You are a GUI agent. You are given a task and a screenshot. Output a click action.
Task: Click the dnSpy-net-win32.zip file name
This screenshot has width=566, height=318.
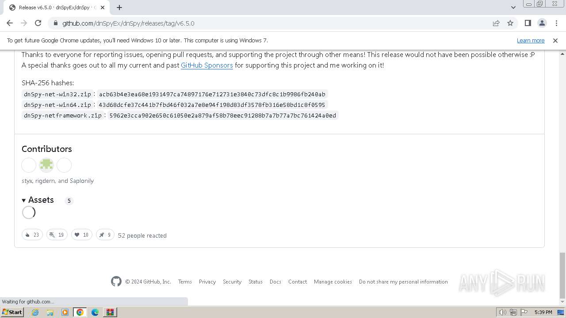[x=57, y=94]
